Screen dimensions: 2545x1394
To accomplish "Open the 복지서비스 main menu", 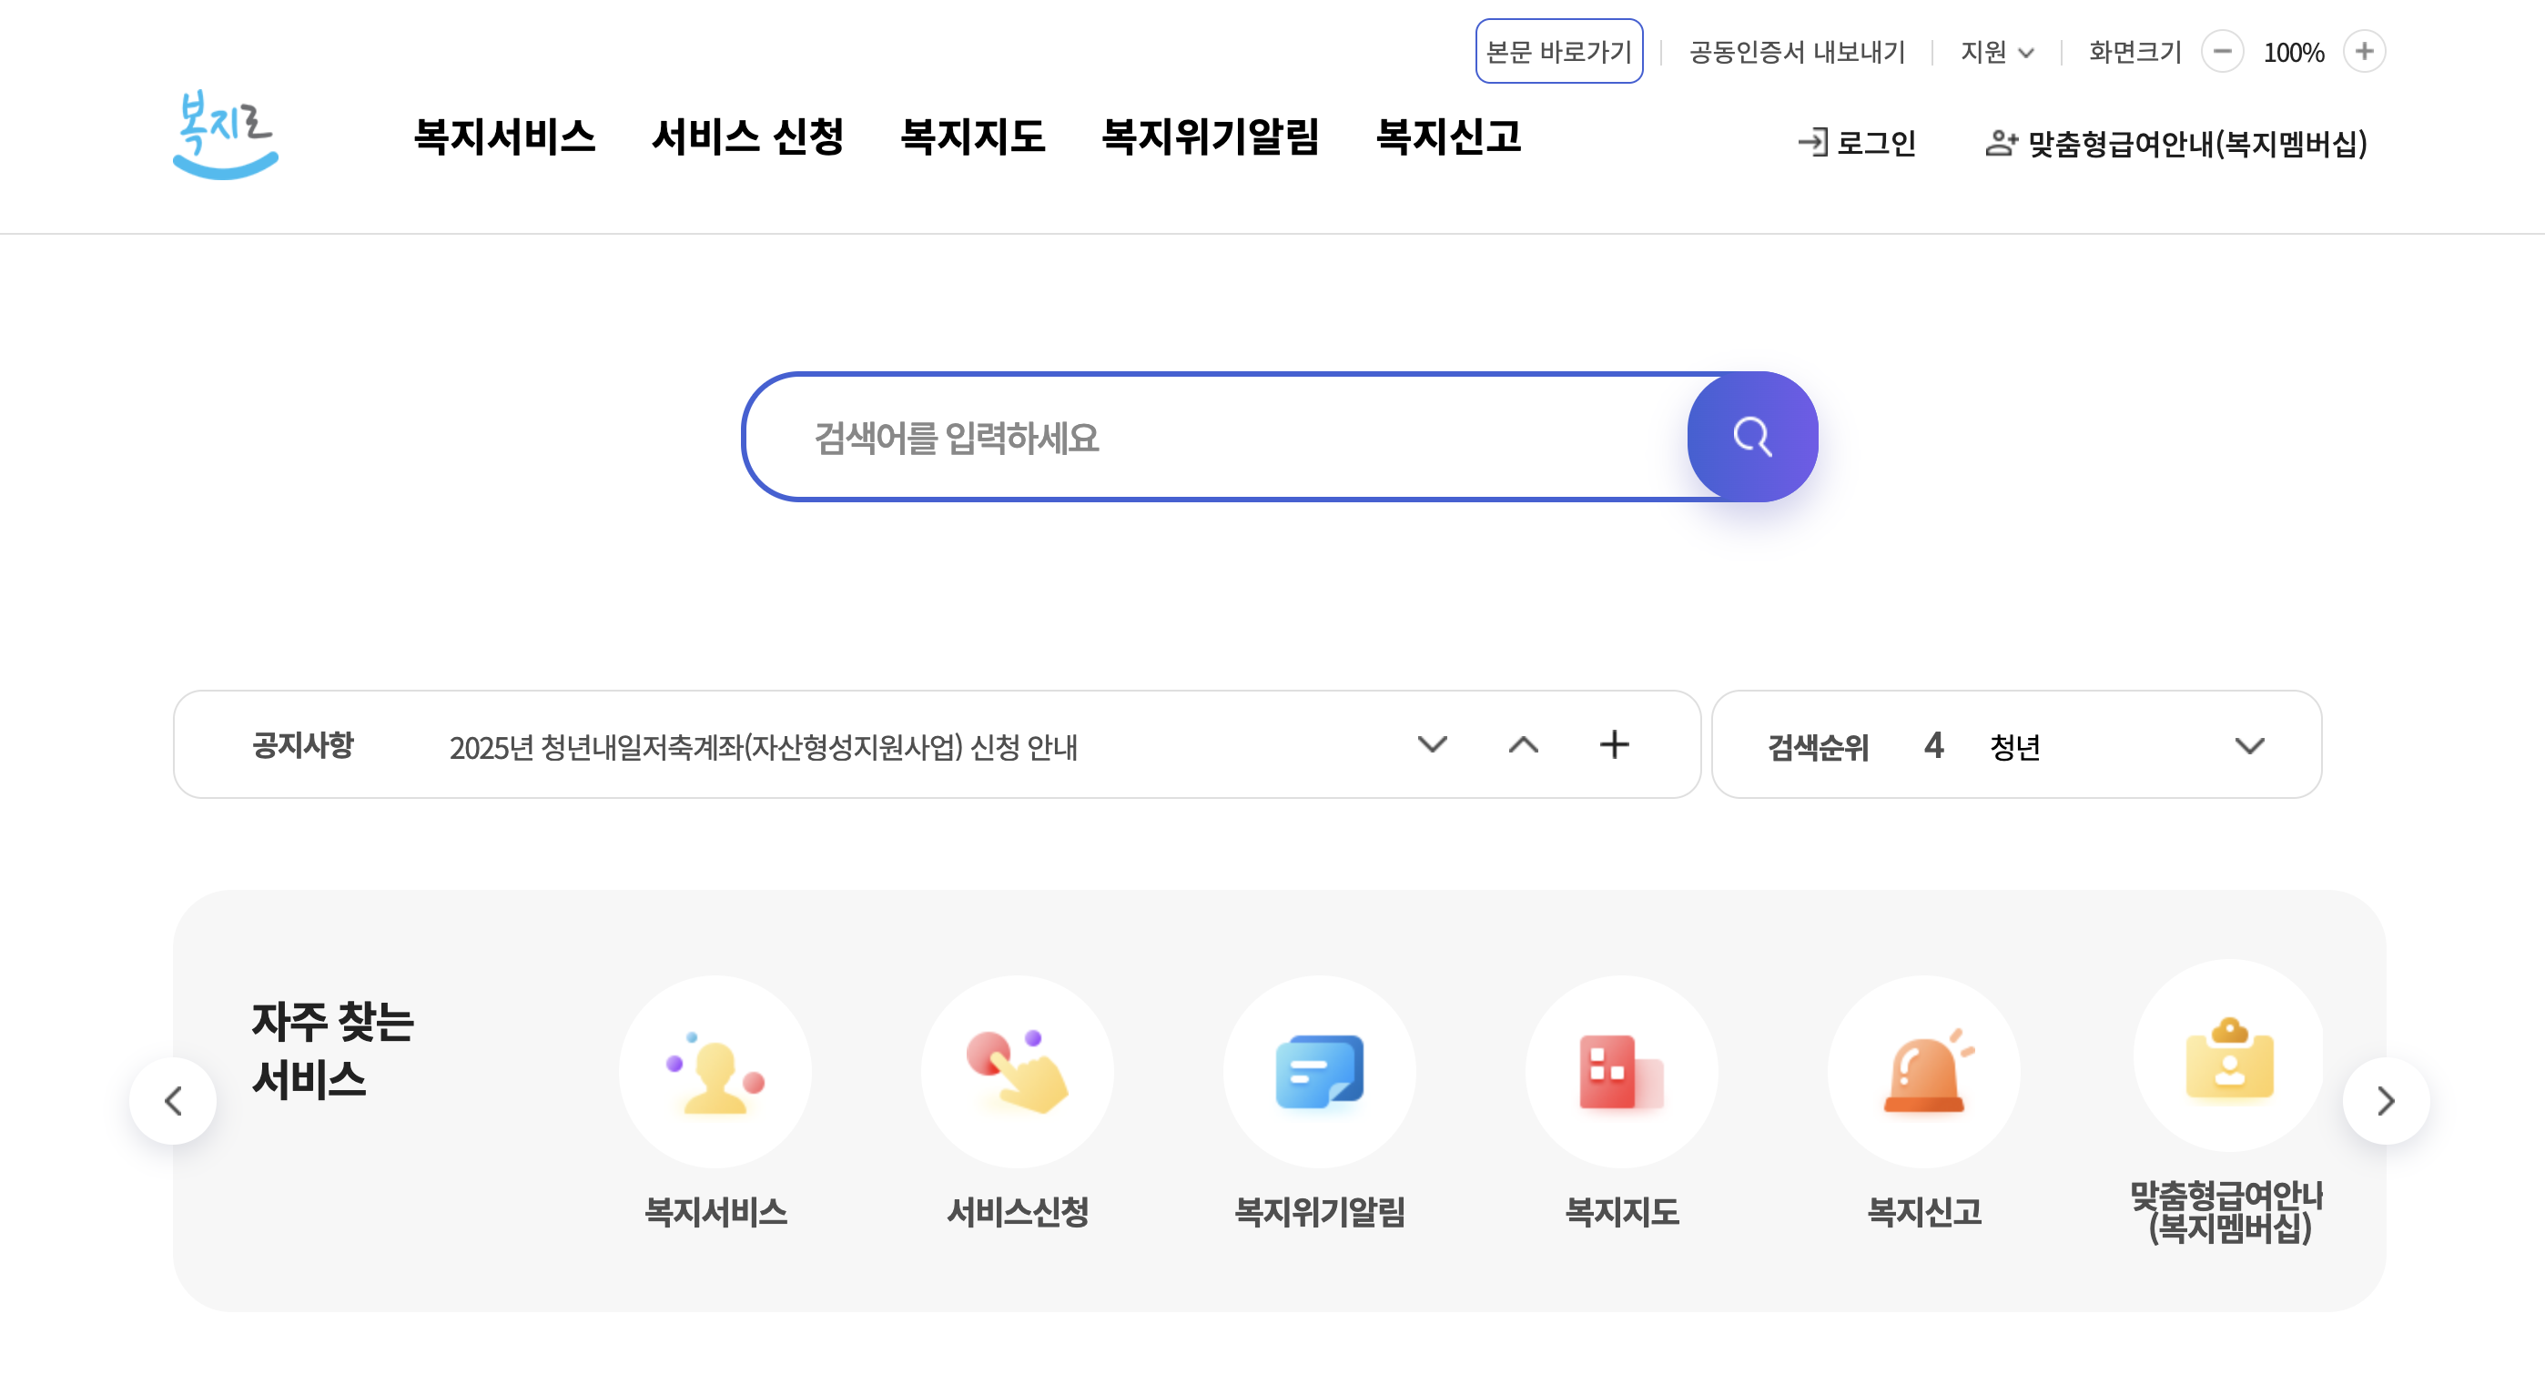I will pyautogui.click(x=504, y=136).
